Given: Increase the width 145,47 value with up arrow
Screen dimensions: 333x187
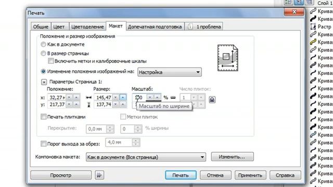Looking at the screenshot, I should point(123,97).
